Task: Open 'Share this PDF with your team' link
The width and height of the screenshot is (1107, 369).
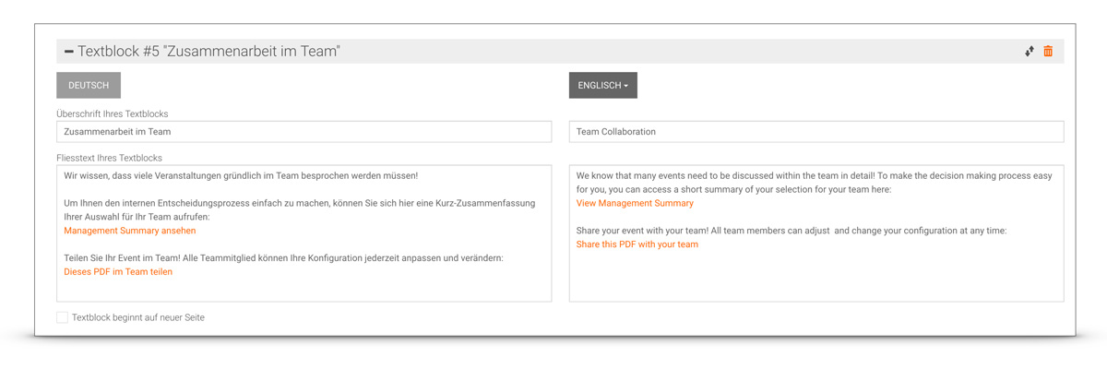Action: pyautogui.click(x=637, y=244)
